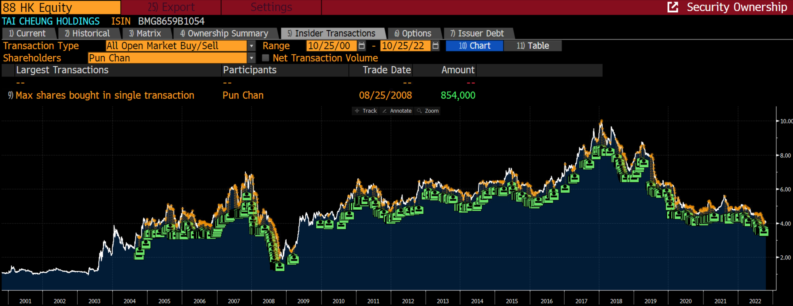Expand the Shareholders dropdown arrow
Screen dimensions: 793x306
tap(251, 58)
